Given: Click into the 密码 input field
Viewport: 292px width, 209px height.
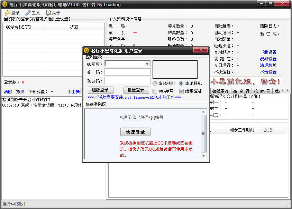Looking at the screenshot, I should 127,72.
